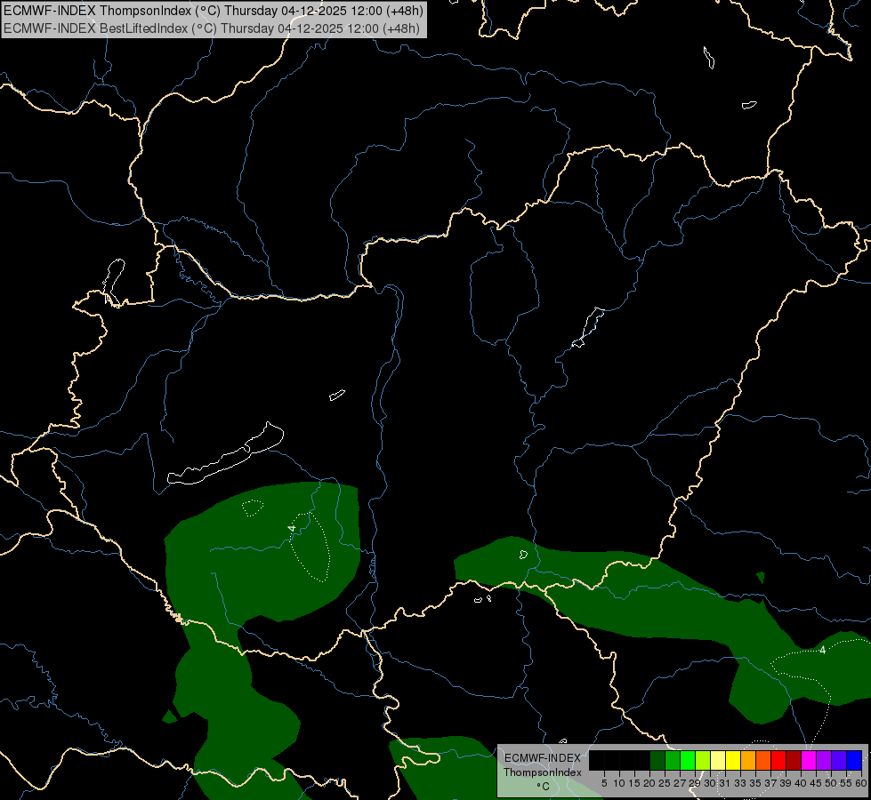Select the dark green 20-25 legend swatch
Screen dimensions: 871x800
tap(657, 761)
